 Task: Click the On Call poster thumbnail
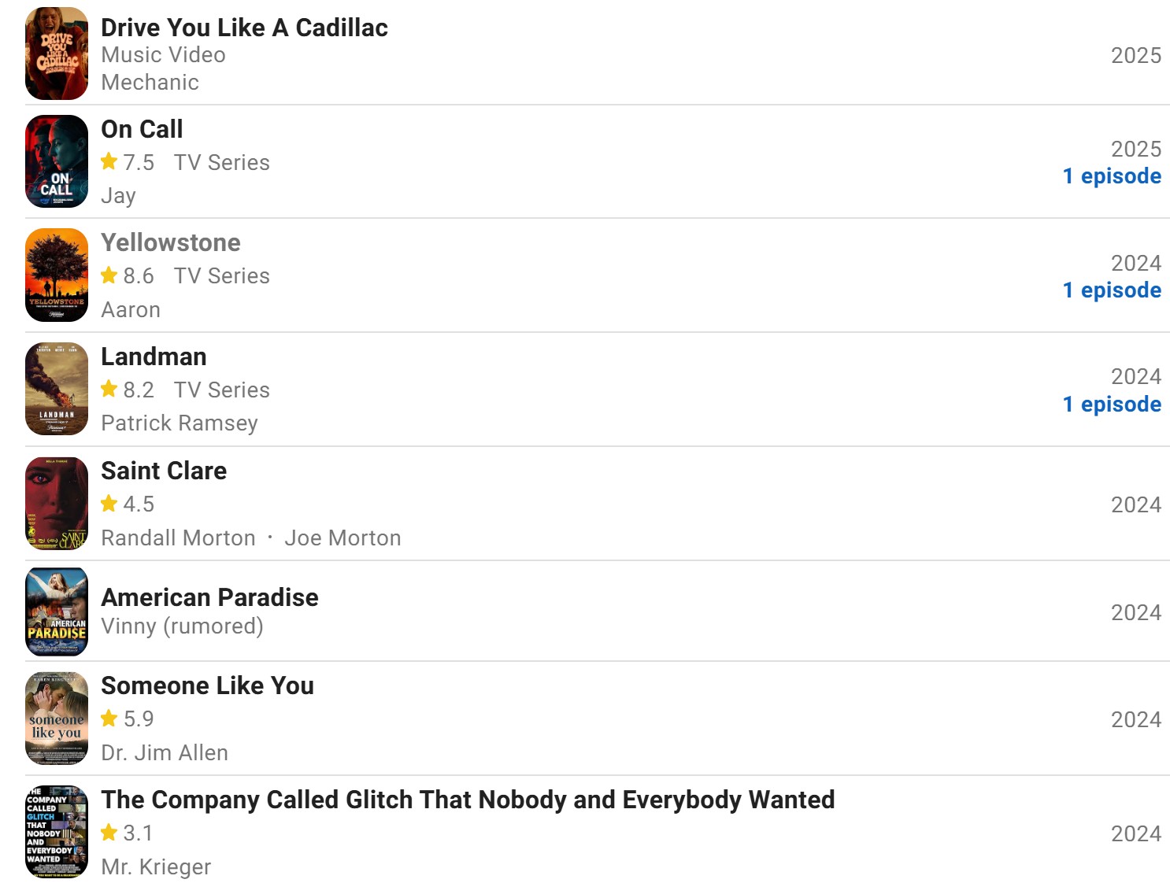57,161
